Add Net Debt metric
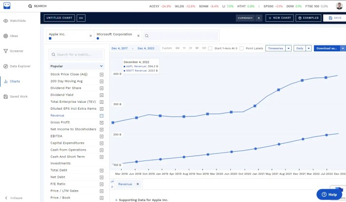346x202 pixels. point(101,177)
